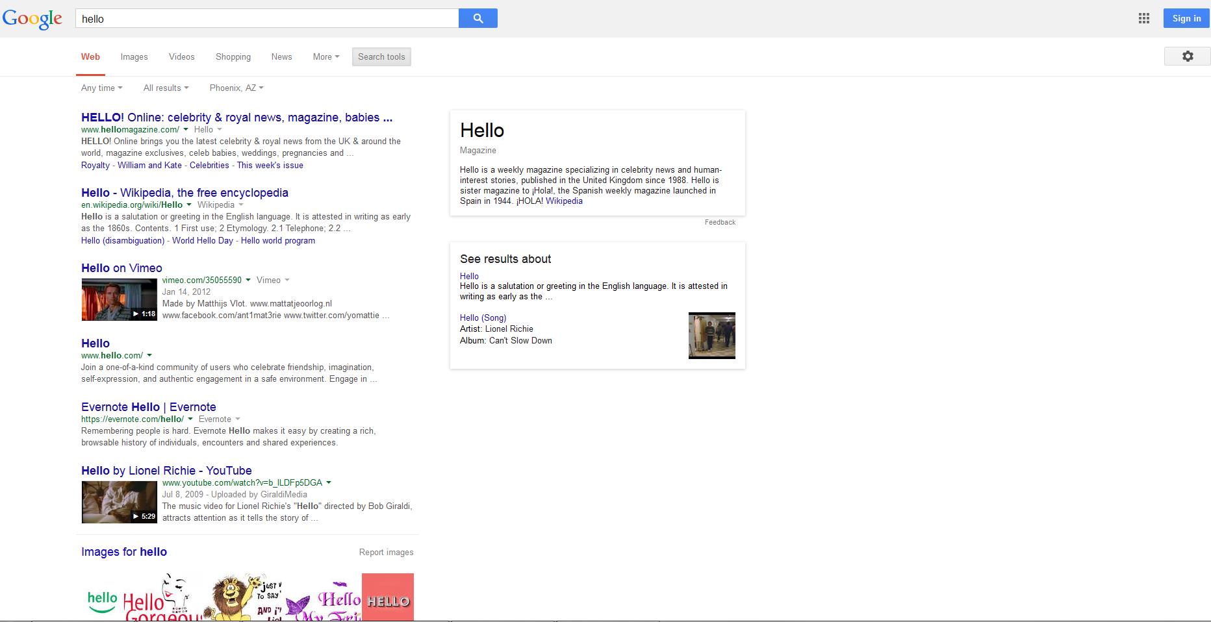The height and width of the screenshot is (622, 1211).
Task: Open This week's issue sitelink
Action: coord(270,165)
